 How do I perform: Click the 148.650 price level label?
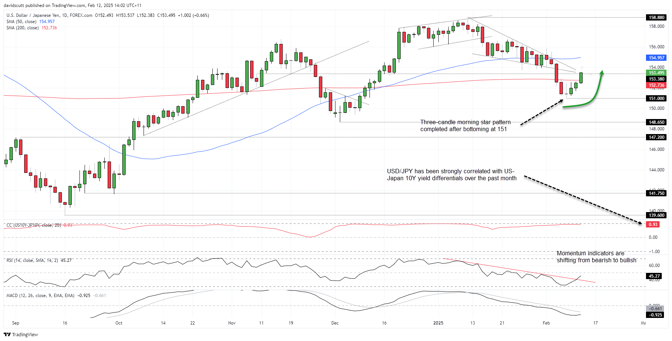(657, 122)
